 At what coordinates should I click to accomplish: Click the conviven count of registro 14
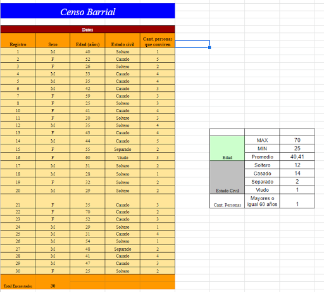(158, 141)
